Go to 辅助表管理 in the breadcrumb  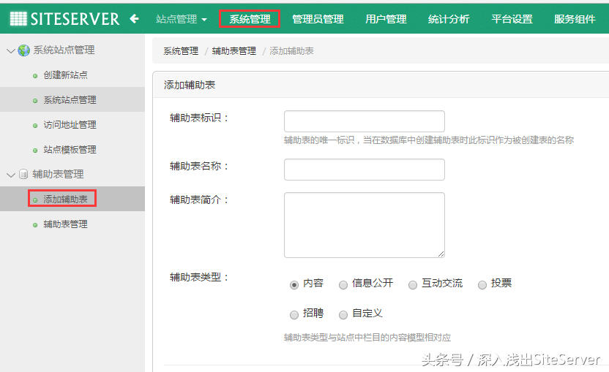[x=233, y=51]
